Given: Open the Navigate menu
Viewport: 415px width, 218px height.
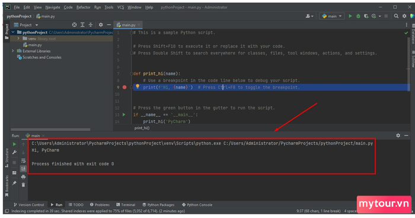Looking at the screenshot, I should click(52, 7).
